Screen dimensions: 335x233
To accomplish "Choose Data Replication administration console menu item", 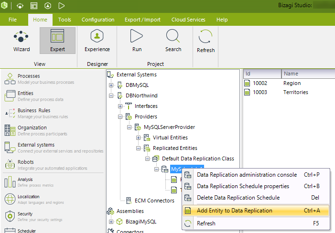I will point(256,175).
